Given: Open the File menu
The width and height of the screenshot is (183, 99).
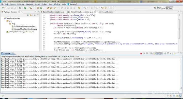Looking at the screenshot, I should tap(2, 4).
